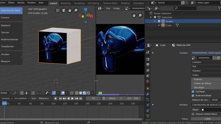Switch to the Sculpting workspace tab
Image resolution: width=221 pixels, height=124 pixels.
pos(79,3)
